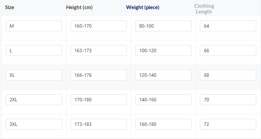This screenshot has height=139, width=261.
Task: Click the Clothing Length column header
Action: 204,9
